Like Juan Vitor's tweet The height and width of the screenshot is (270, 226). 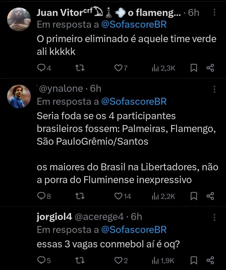[118, 68]
